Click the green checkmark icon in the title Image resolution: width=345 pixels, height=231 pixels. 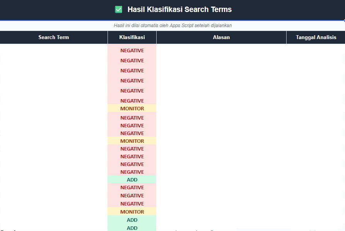tap(119, 9)
